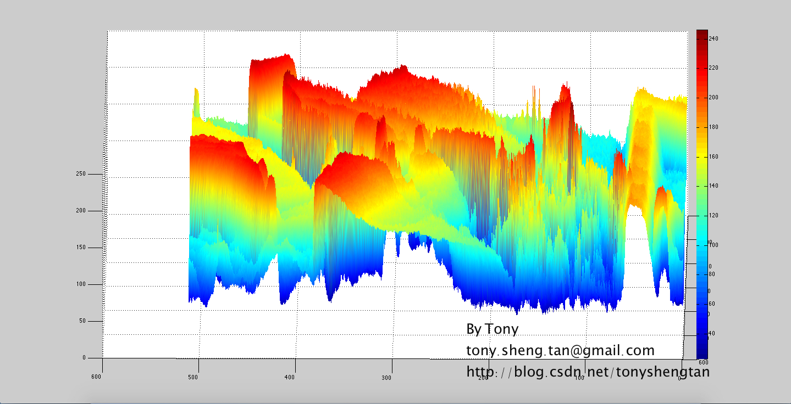Click the 500 tick label on the horizontal axis

[193, 377]
